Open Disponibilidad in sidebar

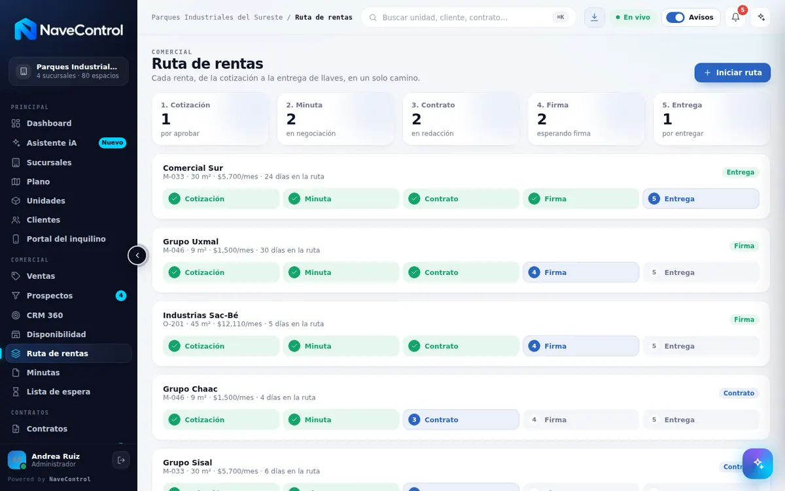pyautogui.click(x=69, y=334)
